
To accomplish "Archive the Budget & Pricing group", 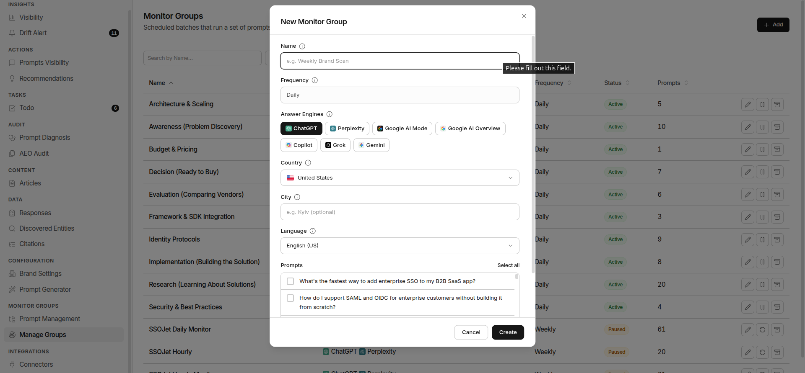I will 777,149.
